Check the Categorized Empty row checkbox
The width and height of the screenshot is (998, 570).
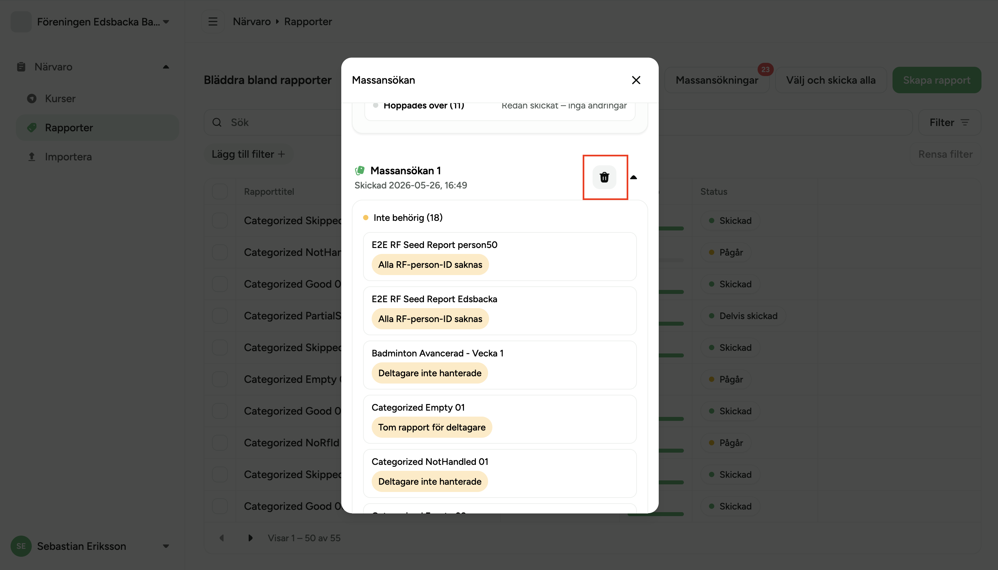pos(220,379)
